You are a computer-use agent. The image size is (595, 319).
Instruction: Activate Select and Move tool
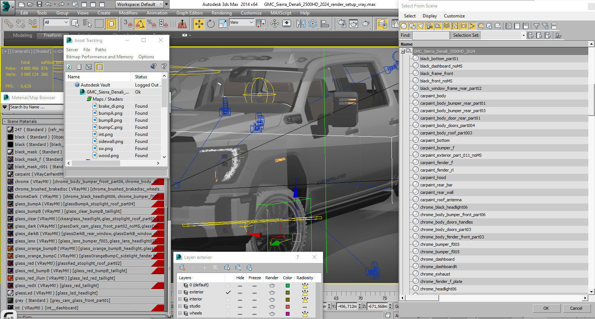199,24
